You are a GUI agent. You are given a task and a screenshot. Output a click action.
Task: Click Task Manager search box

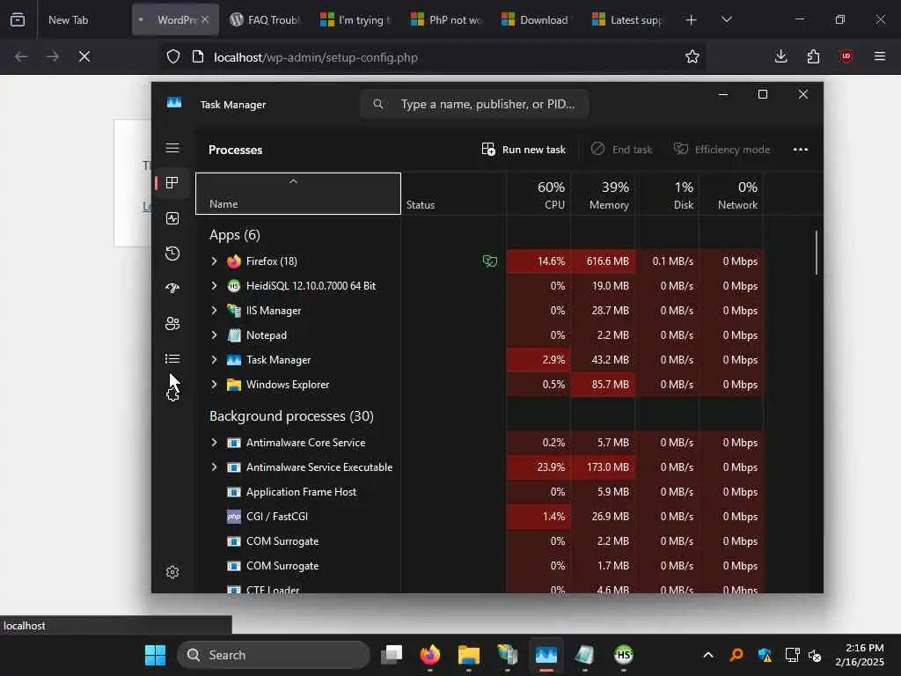tap(474, 104)
